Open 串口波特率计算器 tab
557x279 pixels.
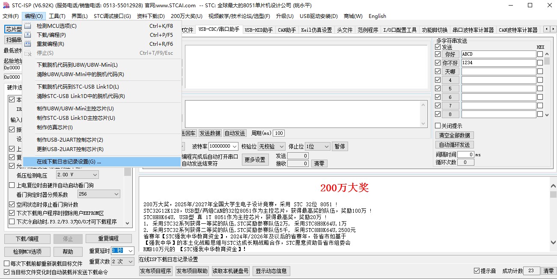(473, 30)
